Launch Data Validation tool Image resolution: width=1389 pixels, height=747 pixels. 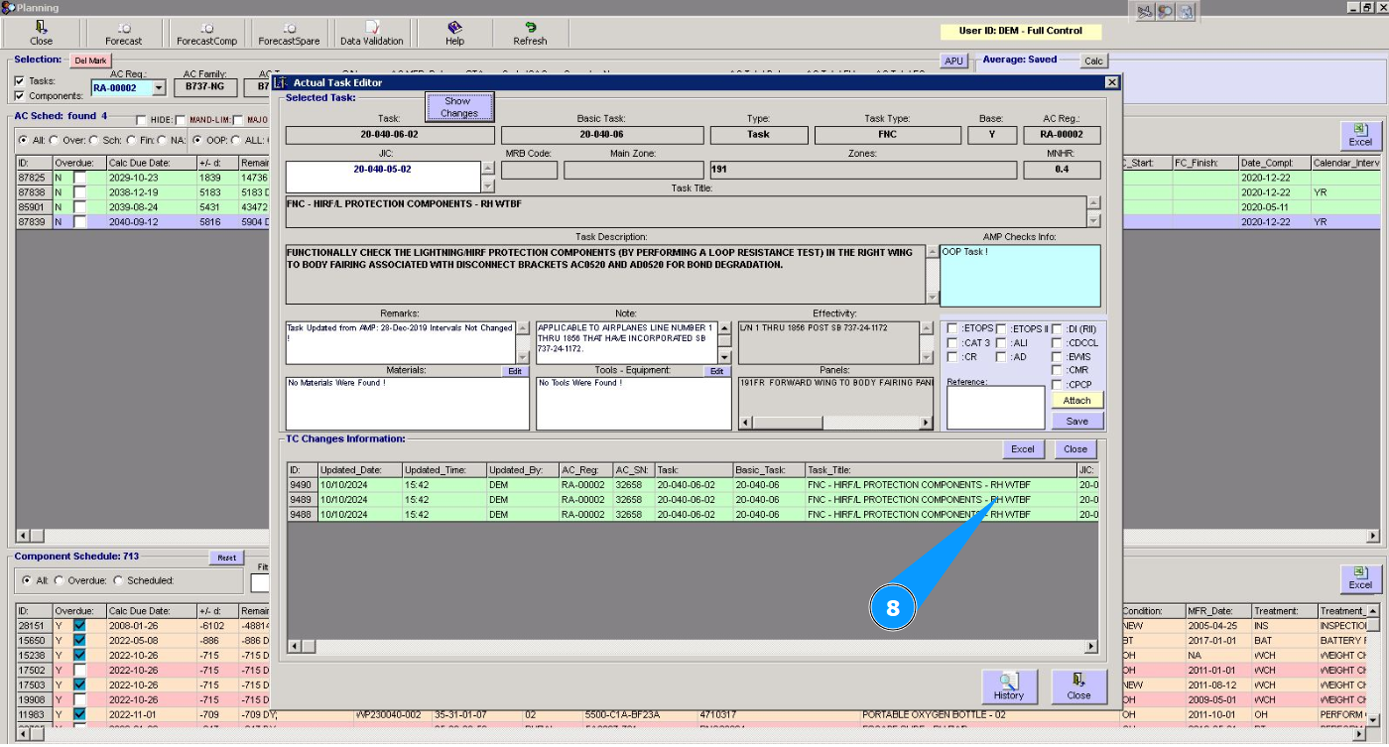click(371, 34)
